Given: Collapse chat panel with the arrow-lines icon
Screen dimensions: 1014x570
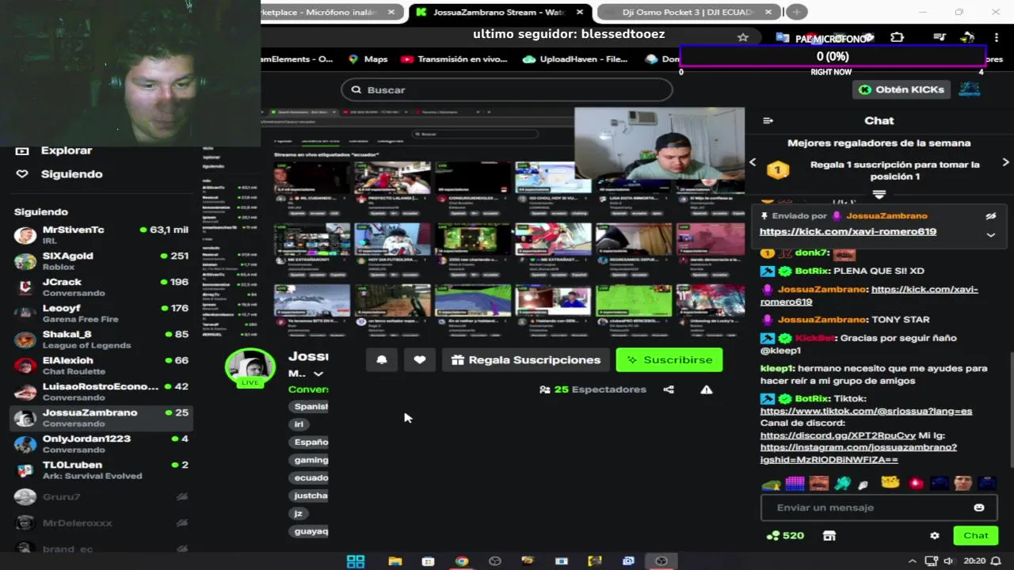Looking at the screenshot, I should click(768, 120).
